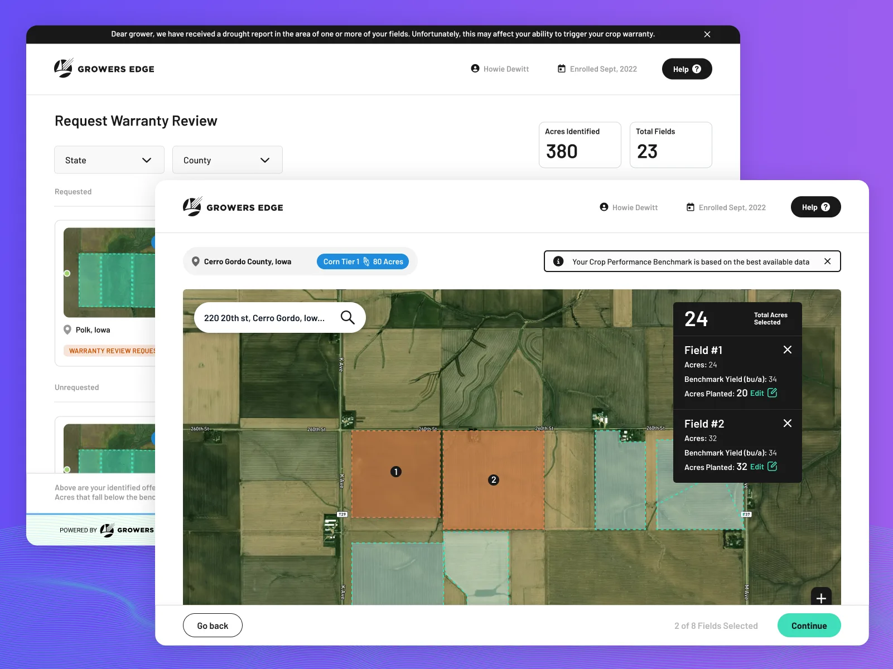
Task: Click the Corn Tier 1 80 Acres tag
Action: 363,261
